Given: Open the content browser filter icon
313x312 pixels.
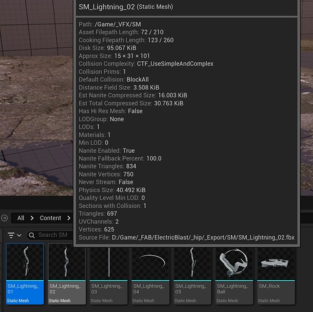Looking at the screenshot, I should coord(11,235).
